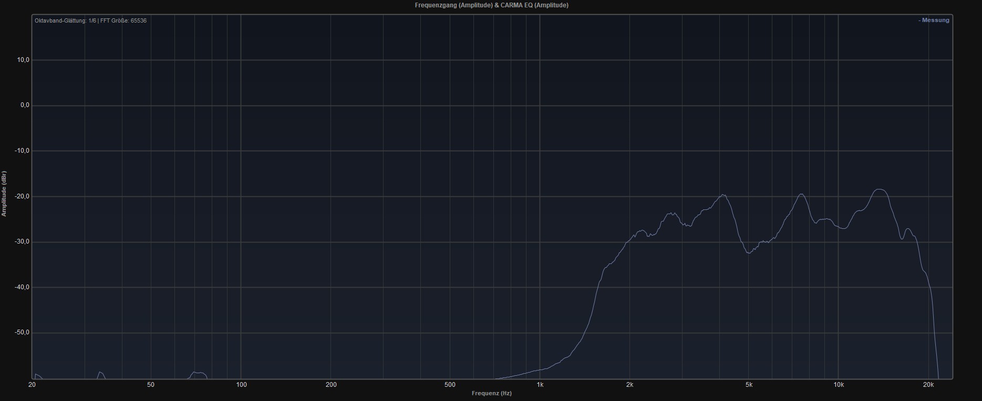The width and height of the screenshot is (982, 401).
Task: Click the "500" frequency axis label
Action: click(450, 385)
